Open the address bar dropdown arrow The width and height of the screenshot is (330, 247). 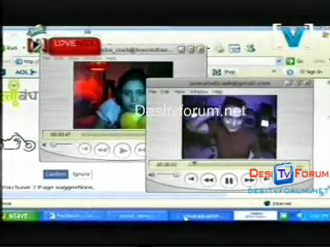coord(279,61)
